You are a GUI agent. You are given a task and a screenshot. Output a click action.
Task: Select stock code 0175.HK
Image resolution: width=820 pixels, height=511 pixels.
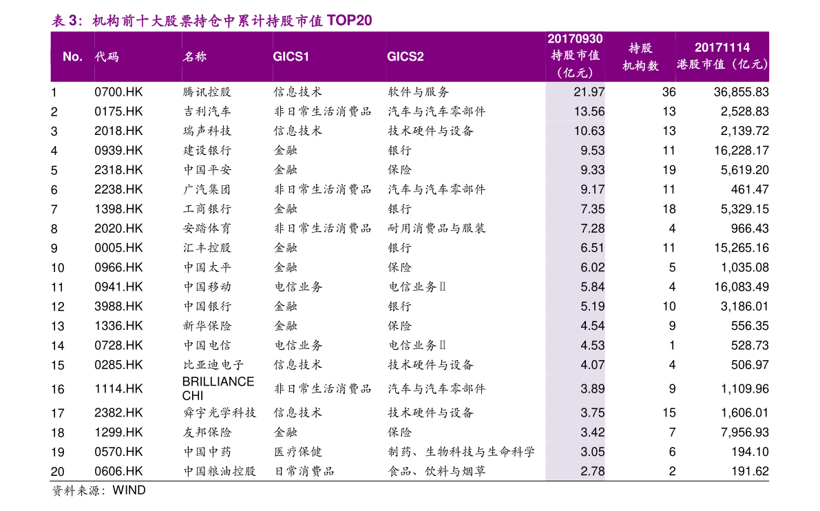[x=118, y=112]
